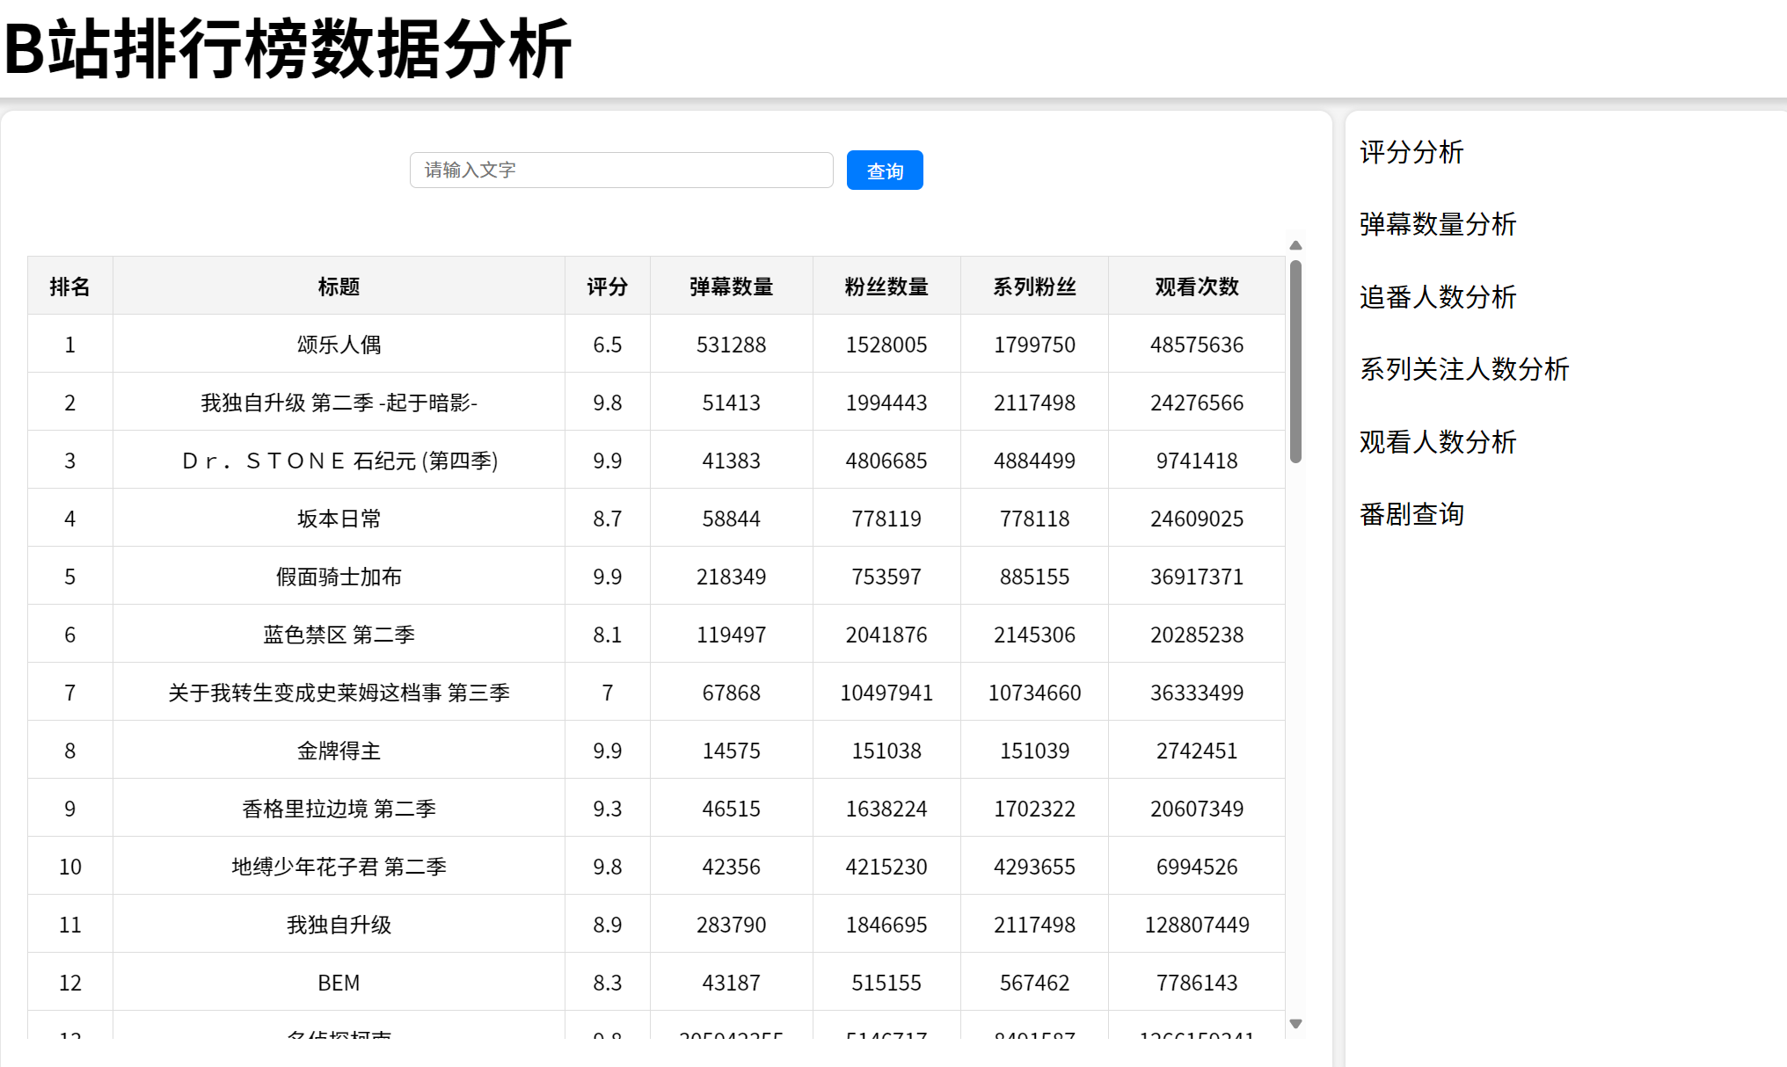Select the 追番人数分析 sidebar link
Viewport: 1787px width, 1067px height.
pyautogui.click(x=1438, y=297)
